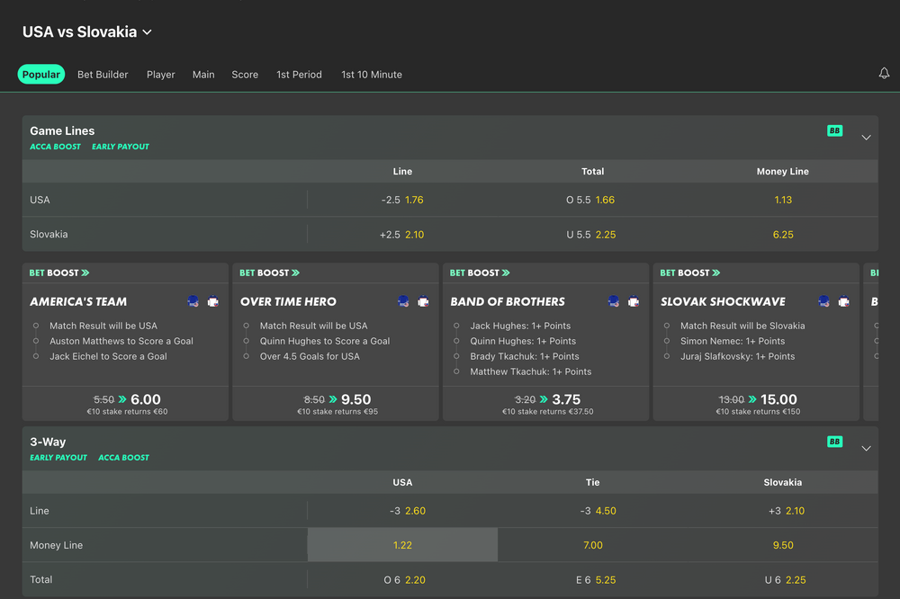
Task: Click the BB badge in 3-Way section
Action: pyautogui.click(x=834, y=442)
